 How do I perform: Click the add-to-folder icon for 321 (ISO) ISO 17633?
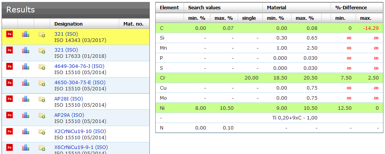[42, 50]
